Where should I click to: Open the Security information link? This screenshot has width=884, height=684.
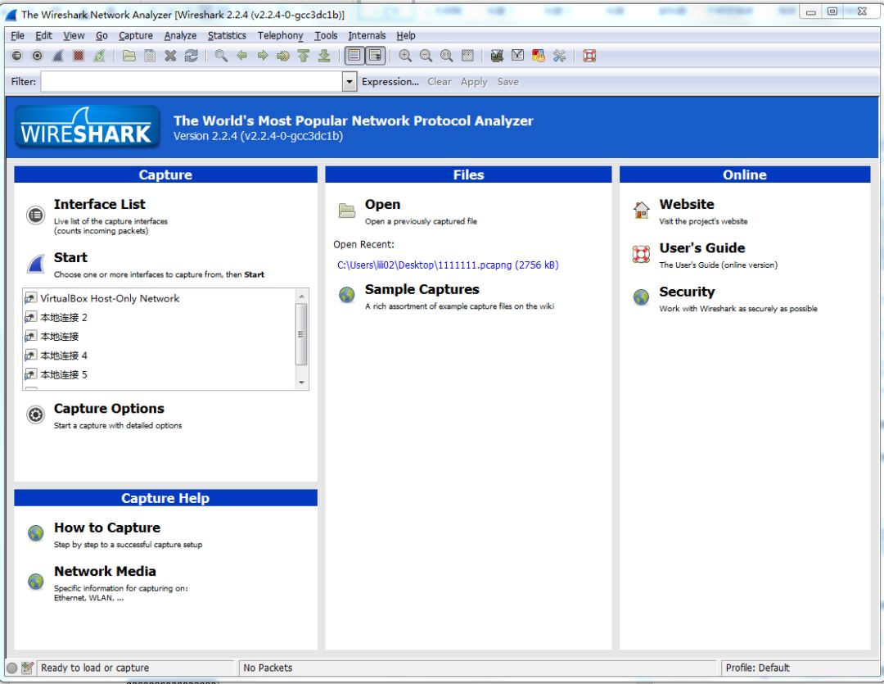pyautogui.click(x=687, y=292)
